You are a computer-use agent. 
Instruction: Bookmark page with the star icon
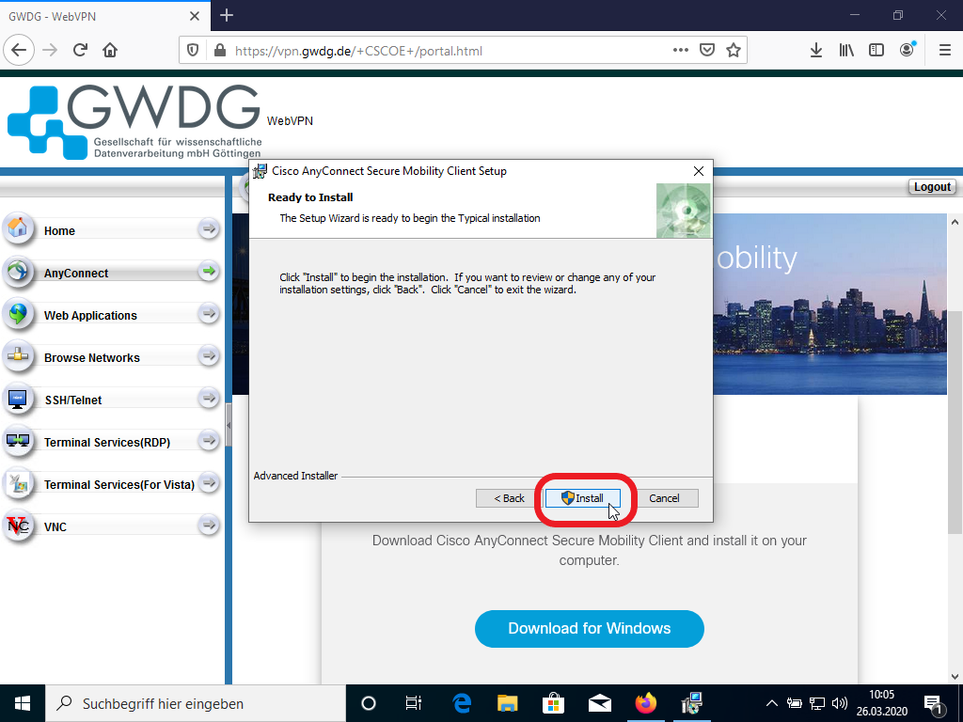(x=733, y=51)
